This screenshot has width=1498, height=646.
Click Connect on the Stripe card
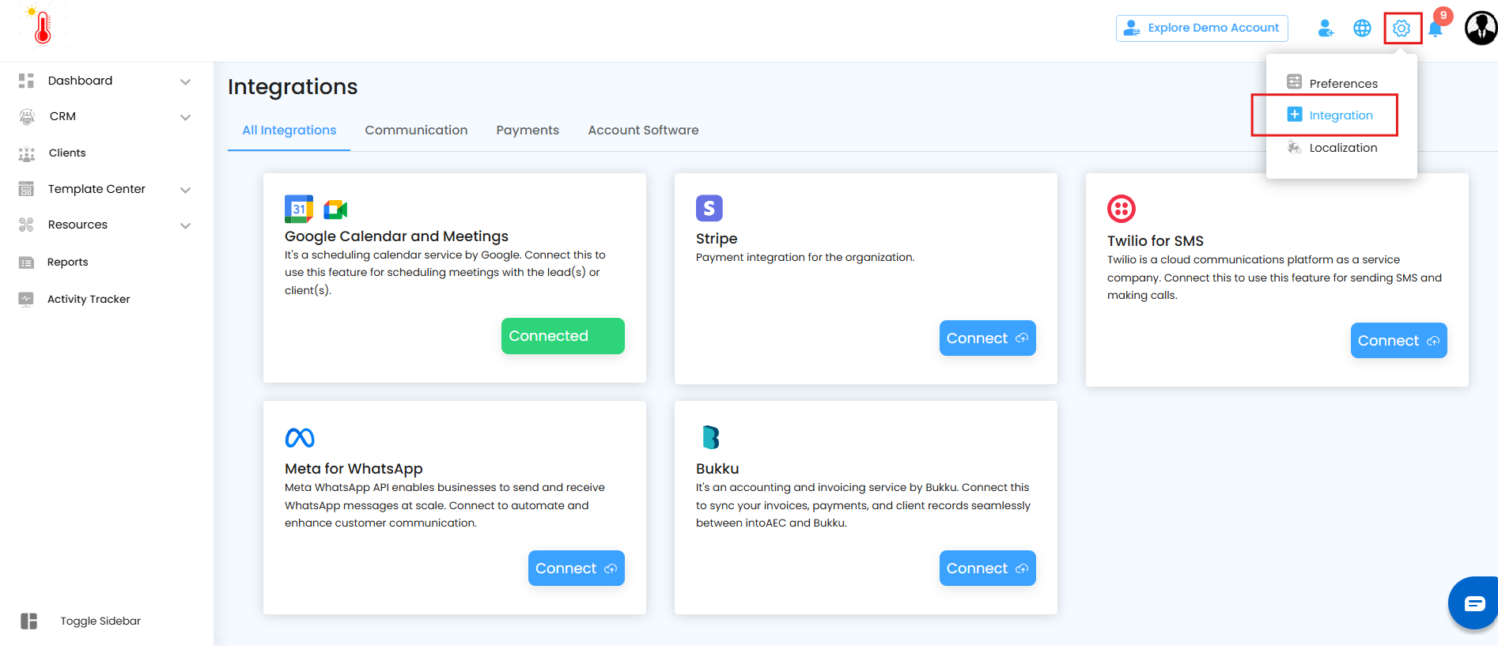pos(987,338)
